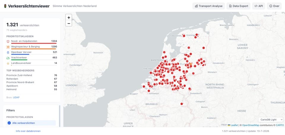
Task: Open the UDAP source link
Action: [x=16, y=97]
